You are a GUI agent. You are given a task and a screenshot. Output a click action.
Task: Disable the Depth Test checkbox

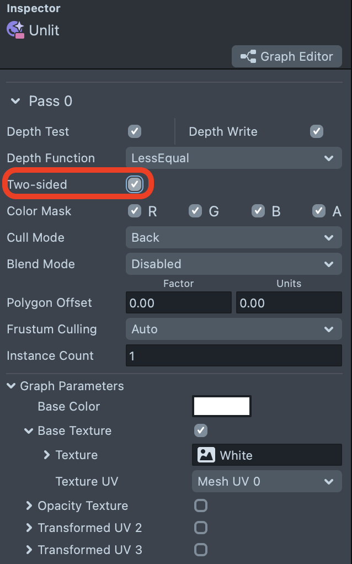[x=135, y=131]
